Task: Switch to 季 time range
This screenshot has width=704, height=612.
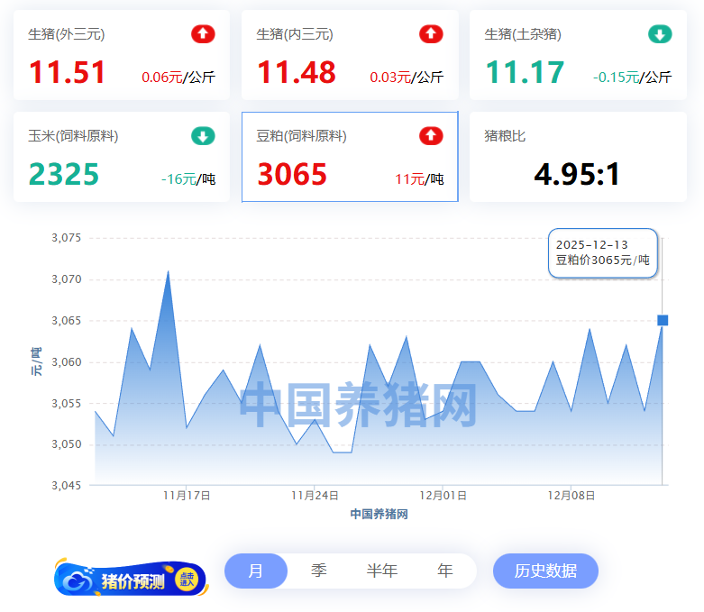Action: tap(319, 571)
